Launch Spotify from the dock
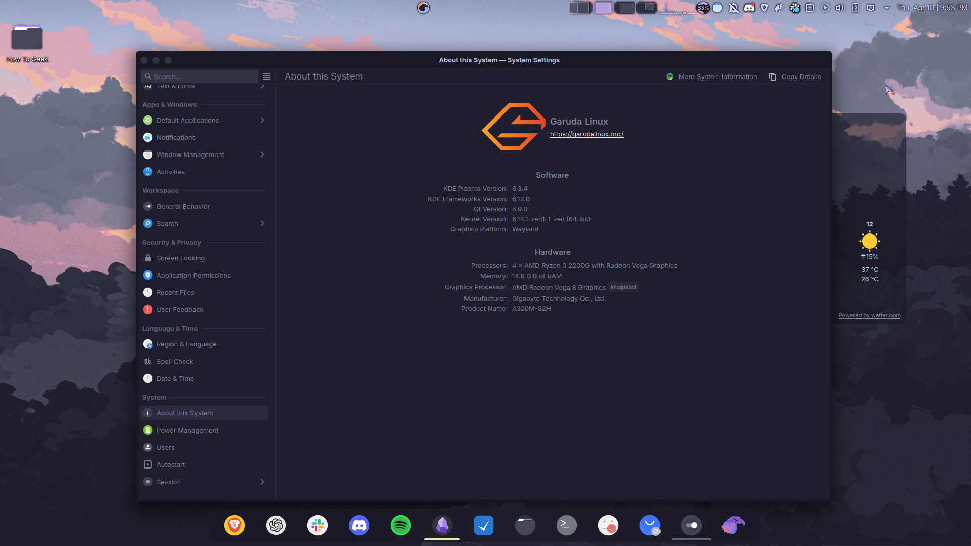The width and height of the screenshot is (971, 546). (401, 525)
